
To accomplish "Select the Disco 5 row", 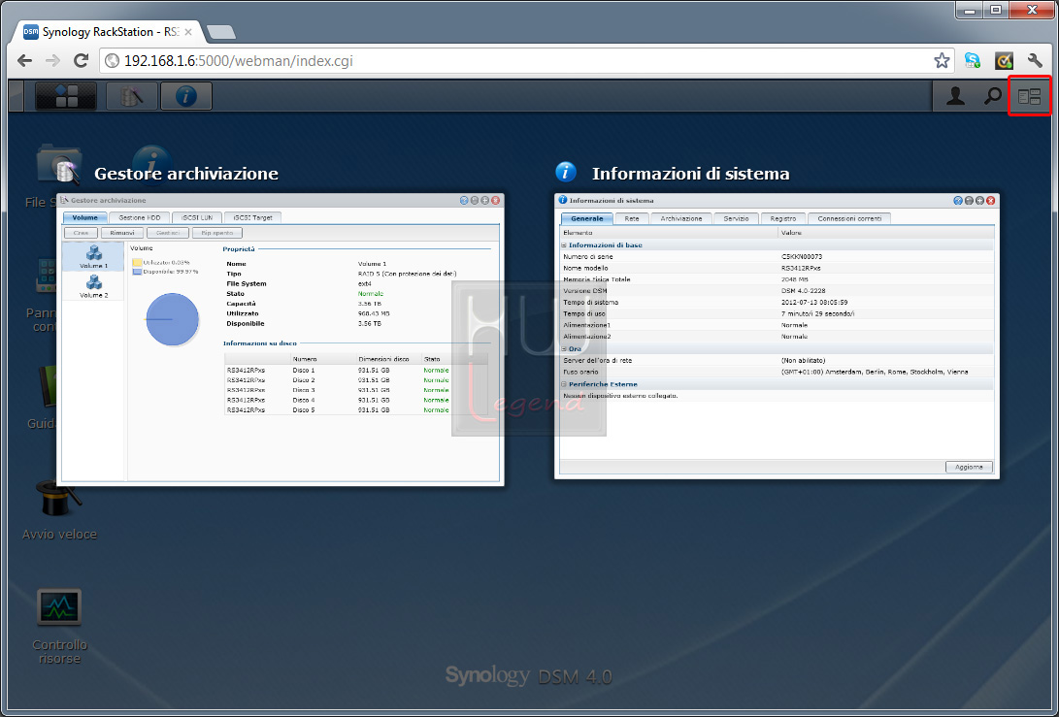I will pyautogui.click(x=356, y=409).
